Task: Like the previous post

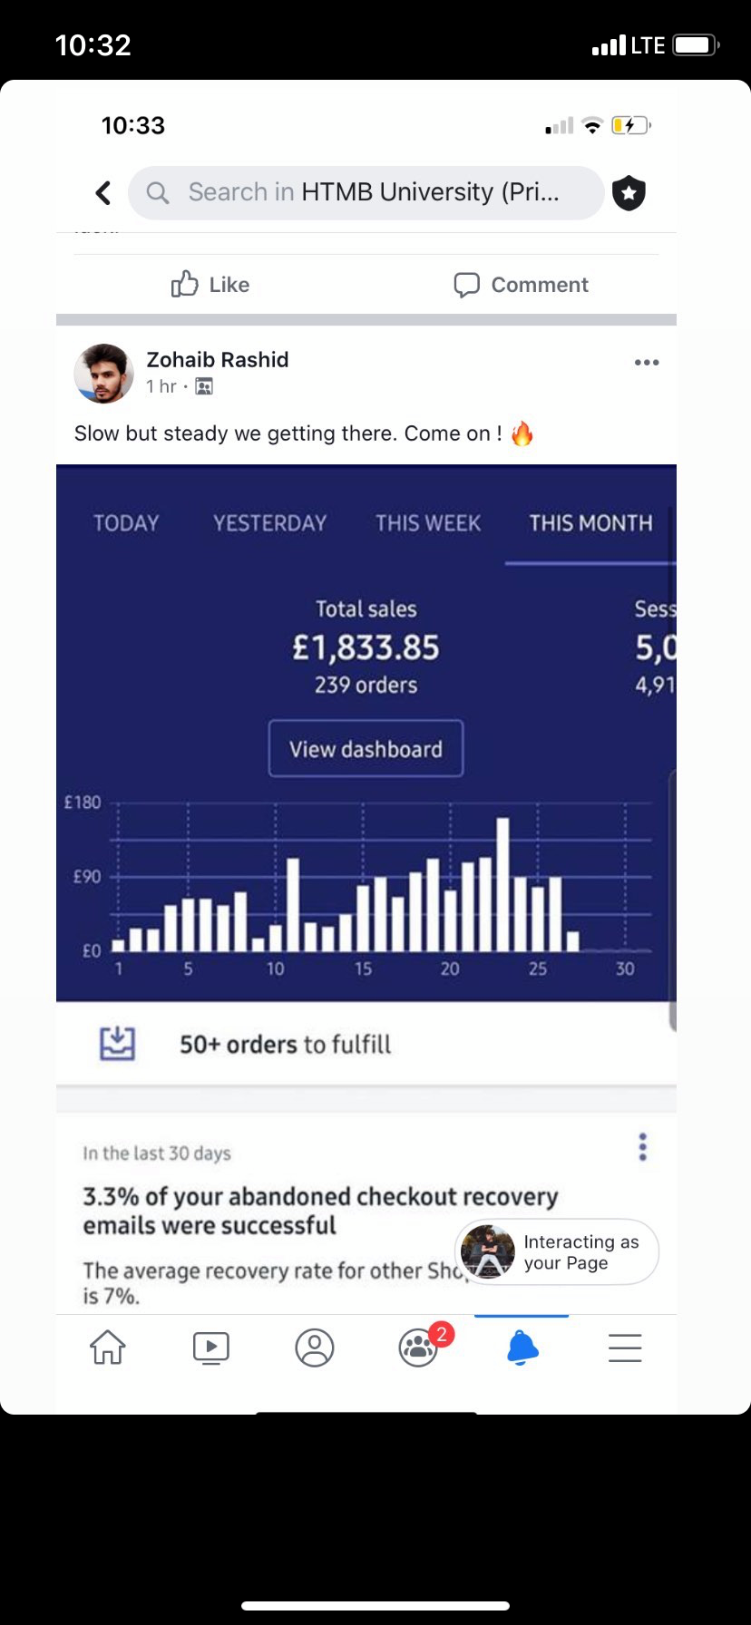Action: (x=210, y=285)
